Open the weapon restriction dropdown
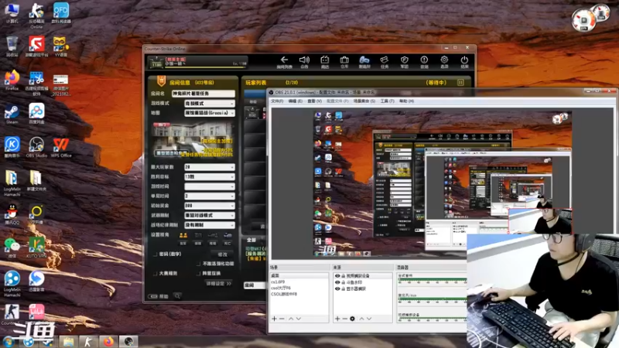The image size is (619, 348). 209,215
